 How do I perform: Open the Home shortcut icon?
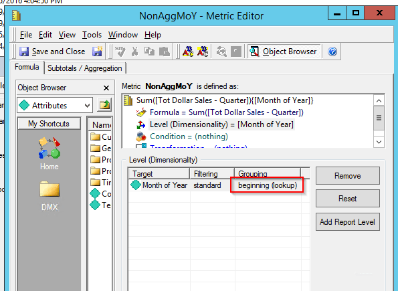tap(49, 153)
